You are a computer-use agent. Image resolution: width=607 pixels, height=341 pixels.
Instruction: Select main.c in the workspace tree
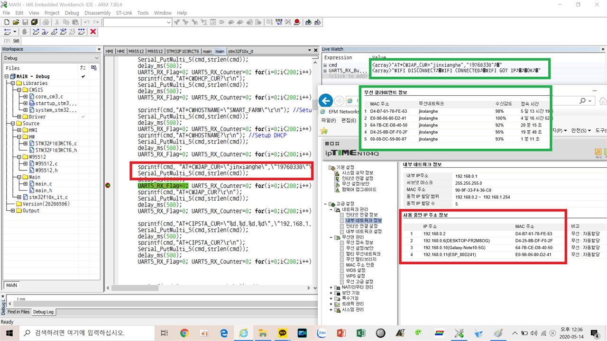tap(44, 184)
